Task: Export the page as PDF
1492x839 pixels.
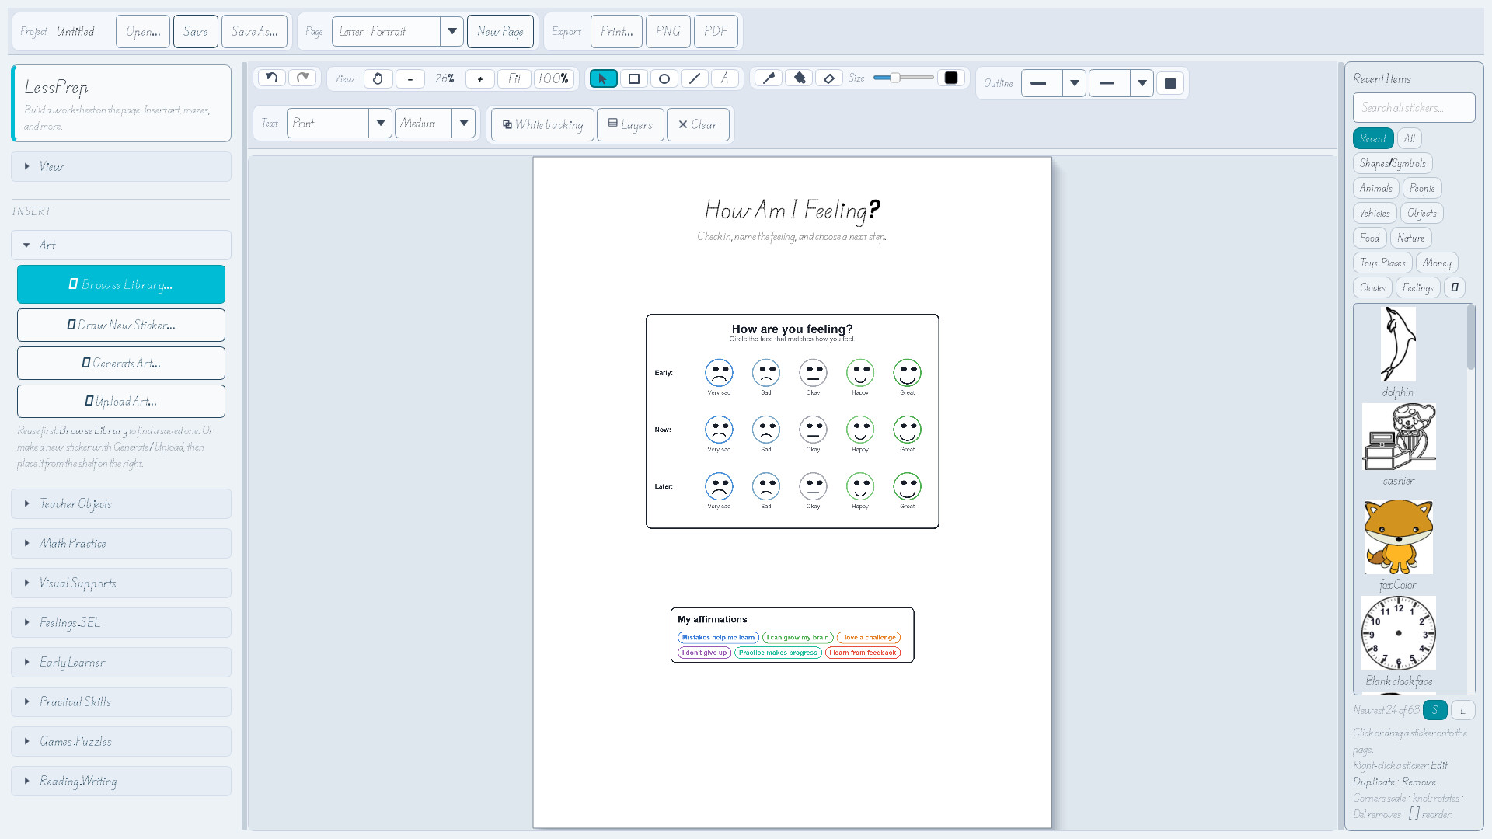Action: [715, 32]
